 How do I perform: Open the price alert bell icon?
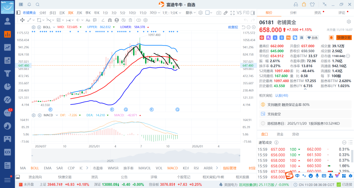331,38
